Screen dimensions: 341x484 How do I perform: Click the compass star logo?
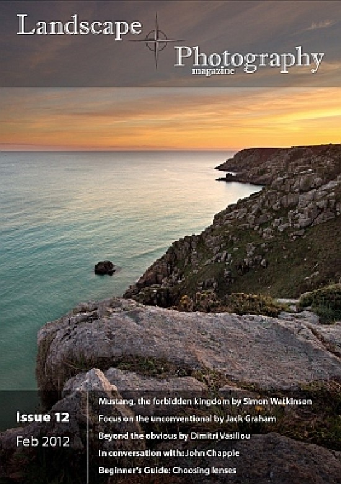coord(157,40)
